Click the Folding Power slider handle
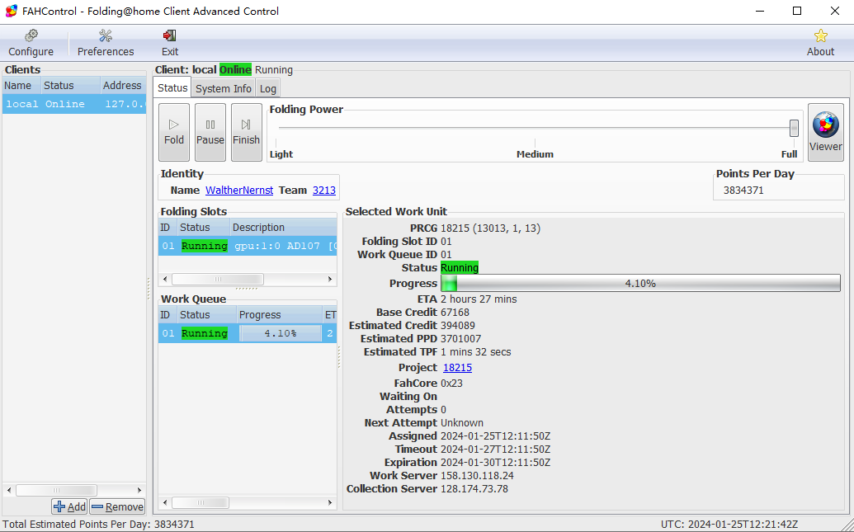Image resolution: width=854 pixels, height=532 pixels. (x=794, y=129)
